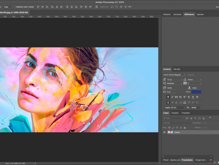The width and height of the screenshot is (219, 165).
Task: Open the floating panel menu icon
Action: point(211,160)
